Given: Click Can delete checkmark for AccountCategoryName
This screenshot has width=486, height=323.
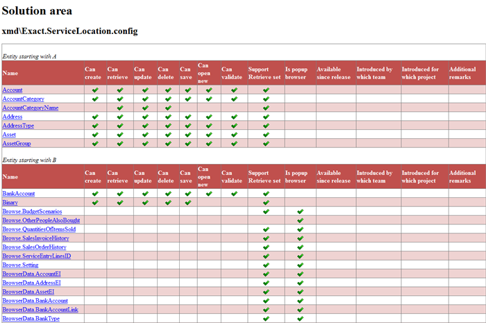Looking at the screenshot, I should pyautogui.click(x=168, y=108).
